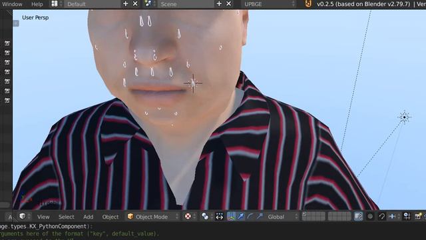This screenshot has height=240, width=426.
Task: Add a new screen layout
Action: [126, 4]
